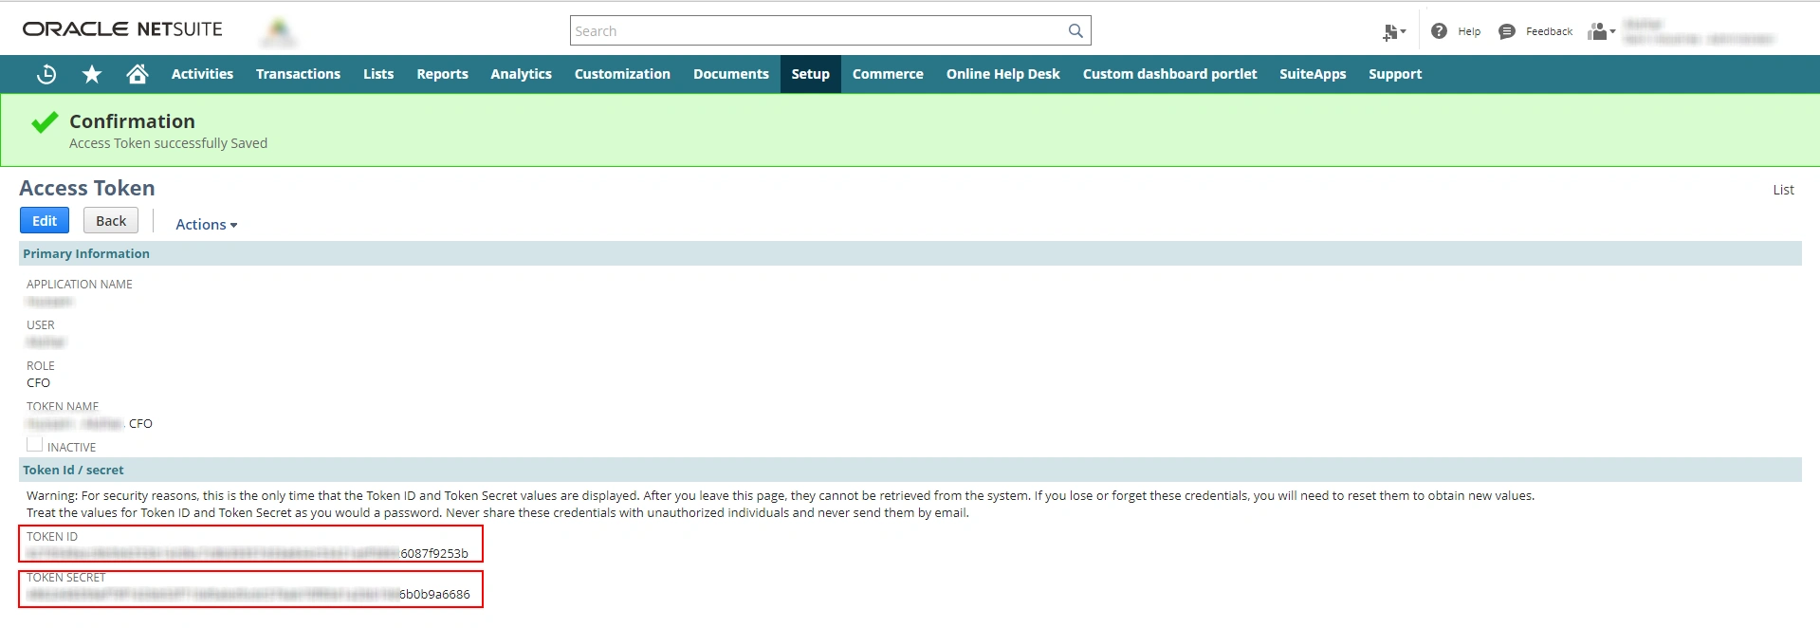Image resolution: width=1820 pixels, height=628 pixels.
Task: Open the Recent Records history icon
Action: pyautogui.click(x=46, y=74)
